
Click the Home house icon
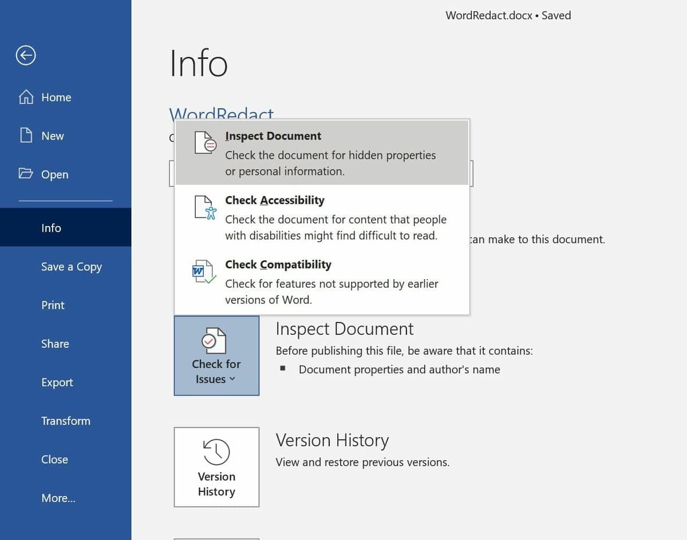click(x=26, y=97)
